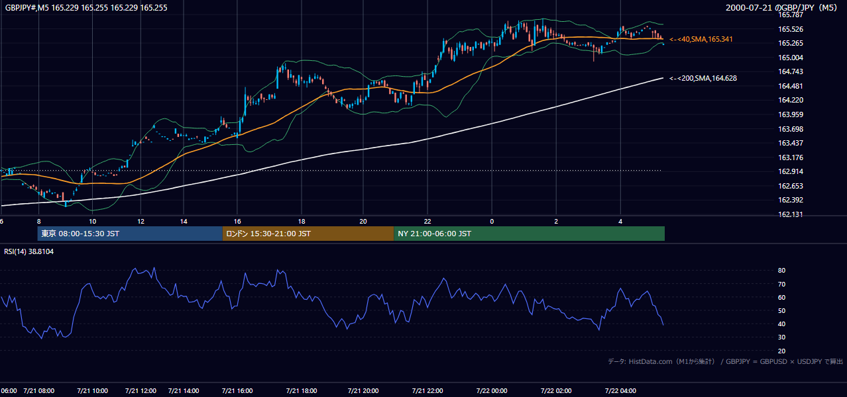This screenshot has height=397, width=847.
Task: Click the RSI scale level 70
Action: (782, 284)
